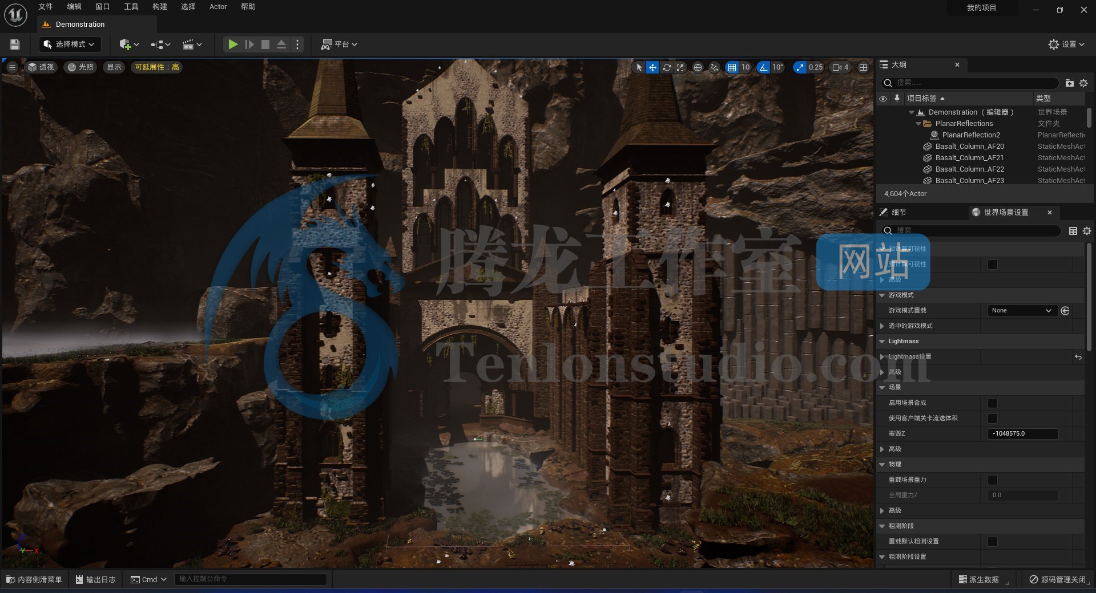
Task: Open camera speed setting 4
Action: [x=840, y=67]
